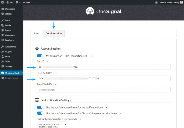Screen dimensions: 184x128
Task: Open help tooltip next to REST API Key
Action: pyautogui.click(x=55, y=73)
